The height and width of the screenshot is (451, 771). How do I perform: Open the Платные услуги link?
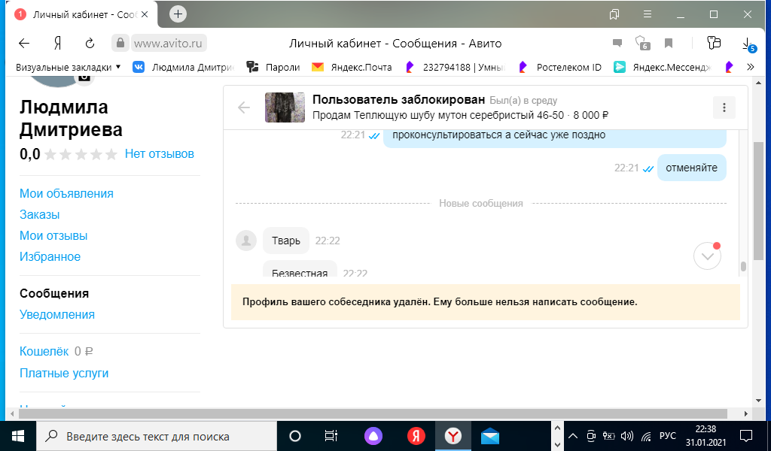(64, 373)
